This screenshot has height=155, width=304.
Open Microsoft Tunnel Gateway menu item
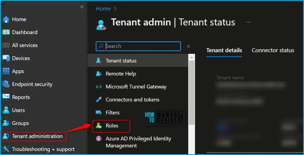tap(138, 87)
